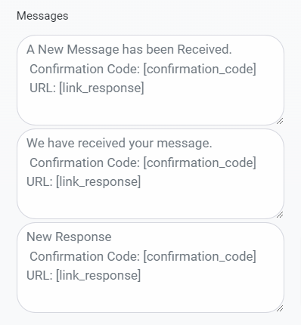Click [link_response] placeholder in the New Message box
The image size is (301, 325).
point(101,88)
